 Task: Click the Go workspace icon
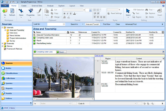pos(5,11)
